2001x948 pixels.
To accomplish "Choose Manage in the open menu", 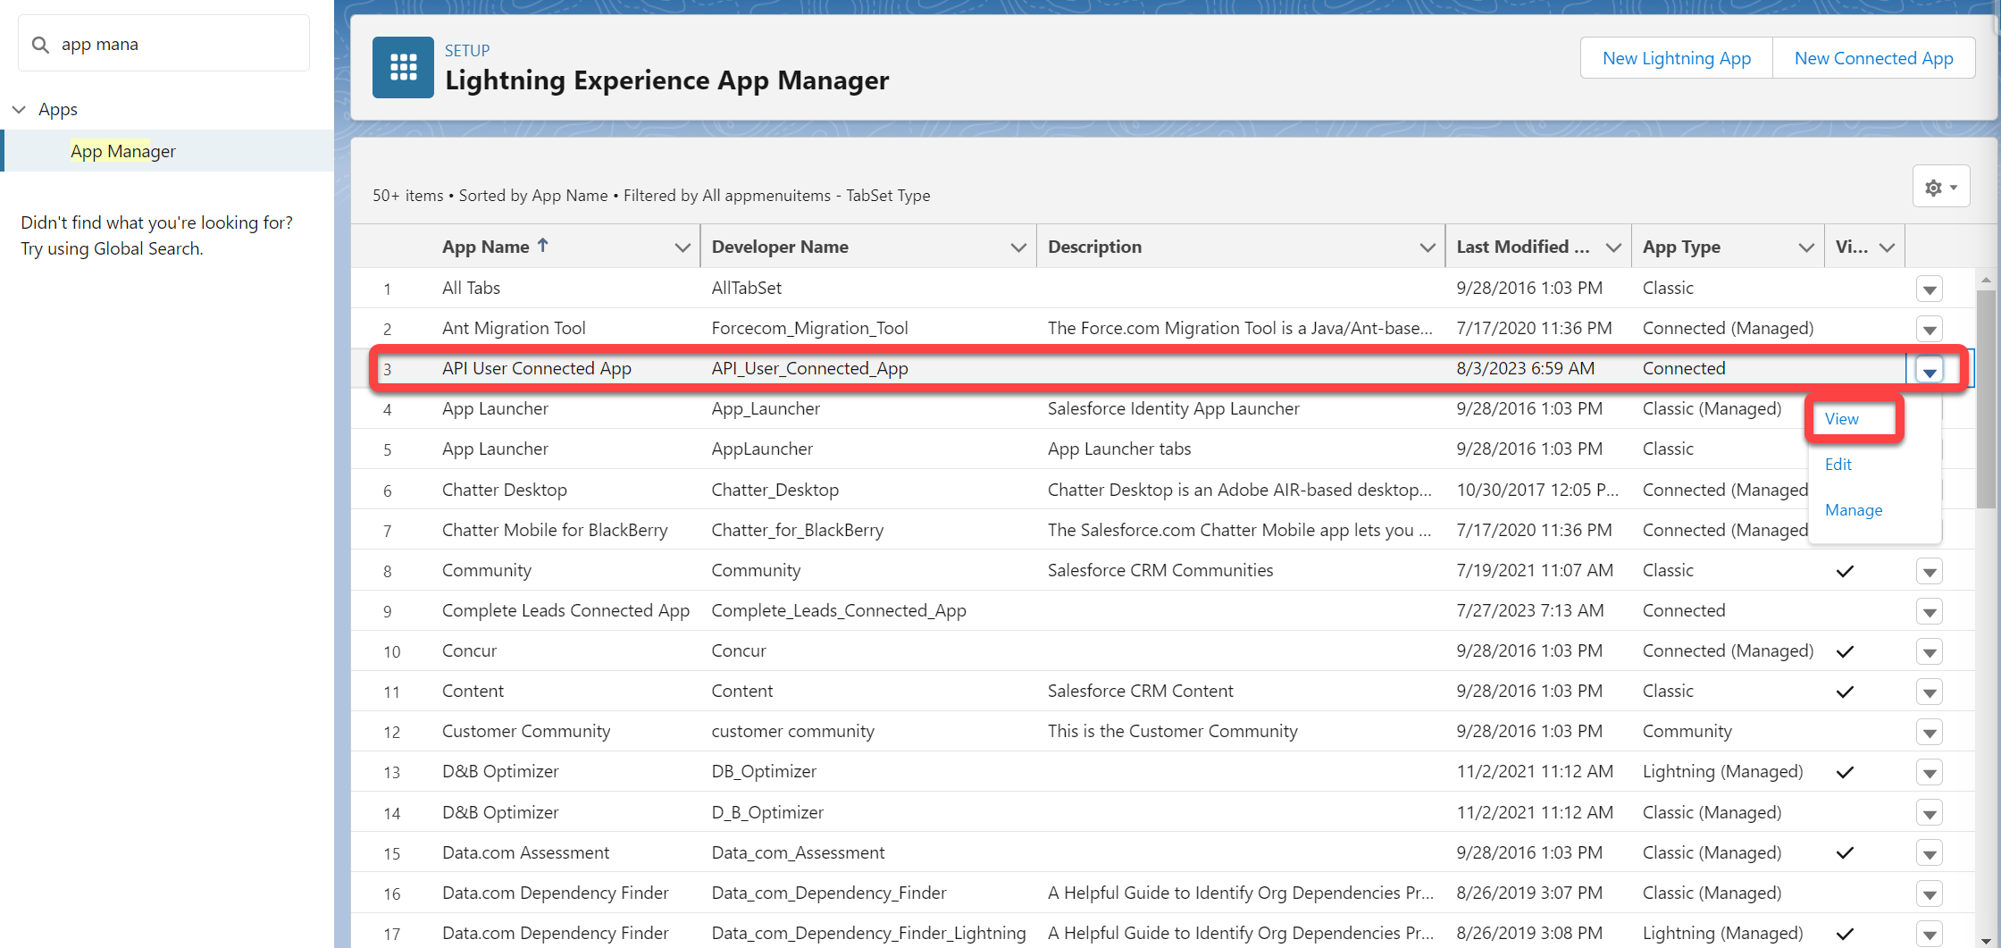I will [x=1854, y=509].
